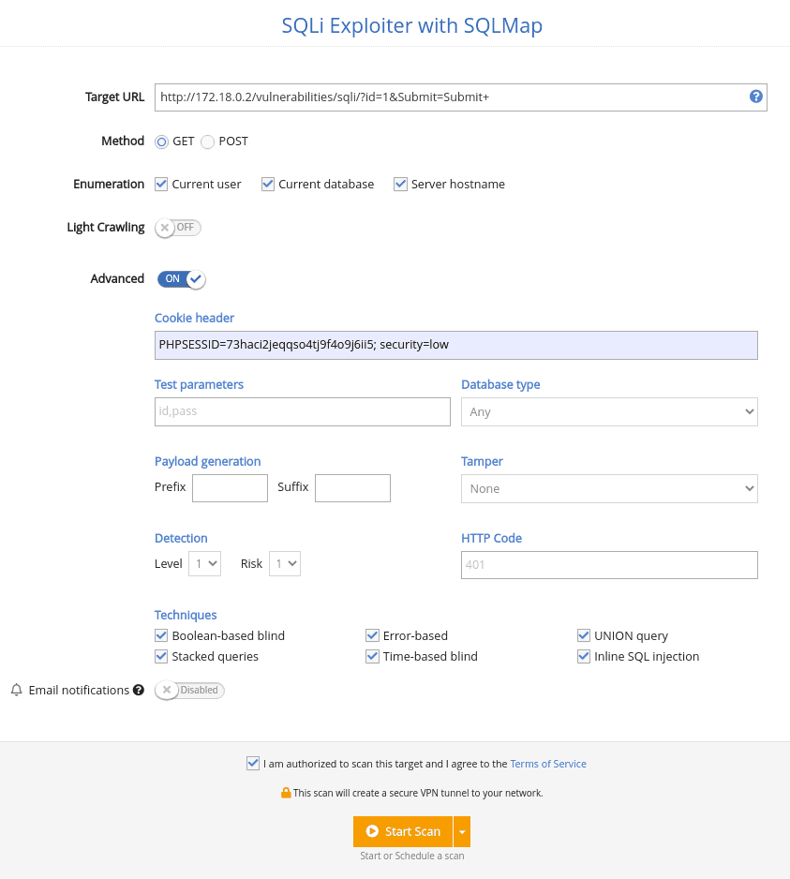790x879 pixels.
Task: Open the Risk level selector
Action: (284, 563)
